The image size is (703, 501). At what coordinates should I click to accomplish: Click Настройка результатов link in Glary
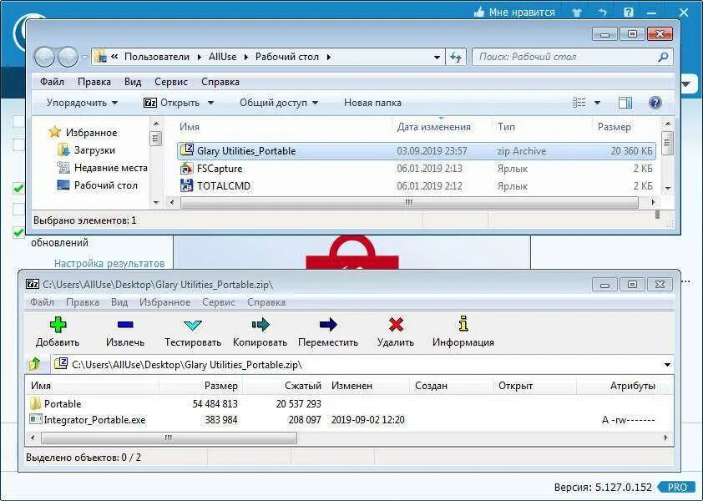click(109, 263)
